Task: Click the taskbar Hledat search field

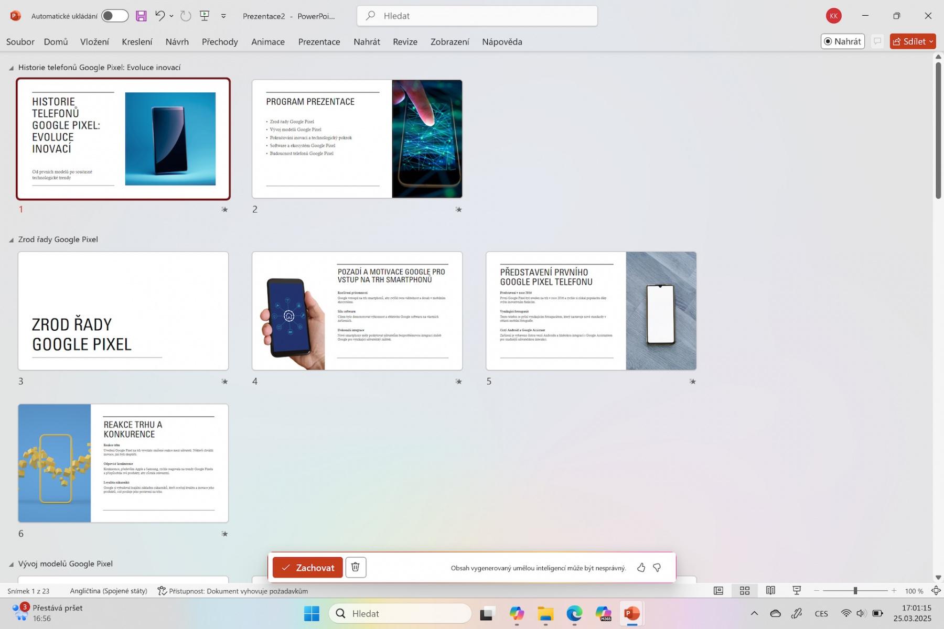Action: point(400,613)
